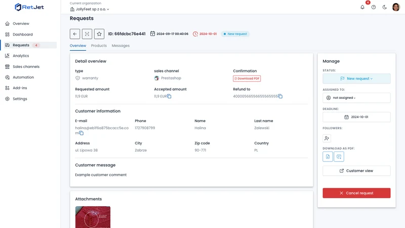Open Sales channels in the sidebar

[x=26, y=66]
